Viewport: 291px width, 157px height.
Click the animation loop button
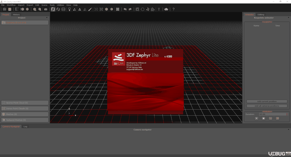pos(270,118)
